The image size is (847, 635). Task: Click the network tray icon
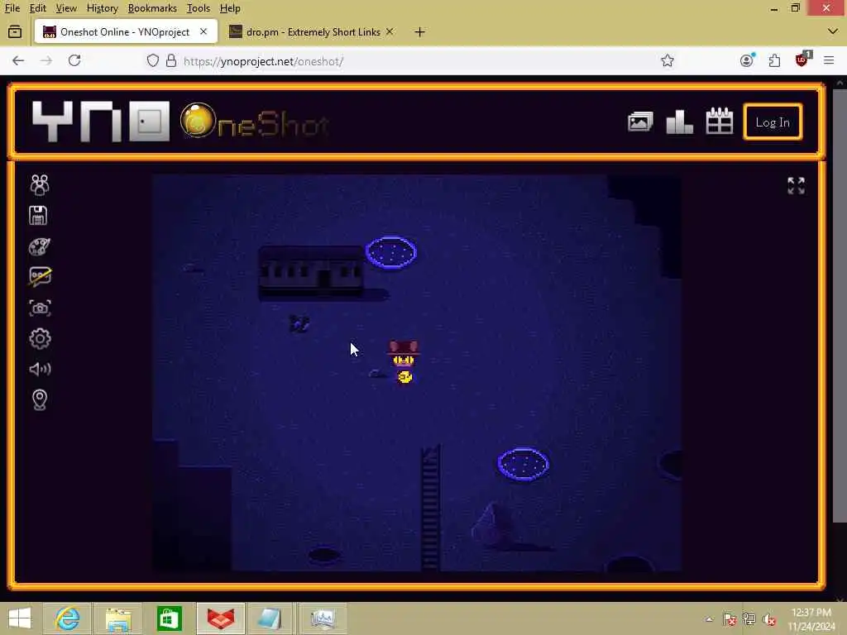(749, 619)
